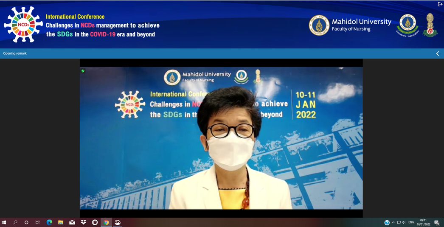Open the taskbar search magnifier

(15, 222)
